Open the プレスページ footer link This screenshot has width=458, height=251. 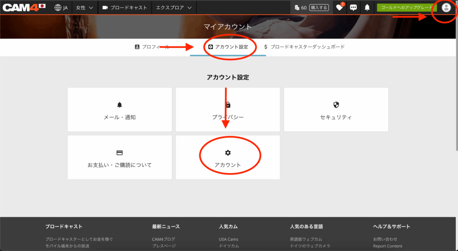[x=164, y=246]
